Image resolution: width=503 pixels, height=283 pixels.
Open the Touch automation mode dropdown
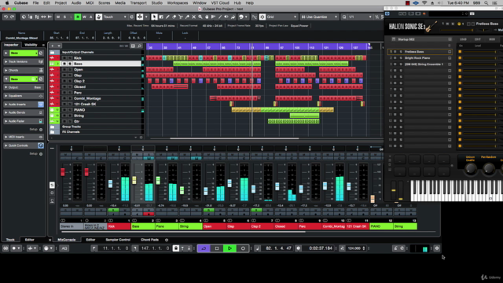point(115,17)
